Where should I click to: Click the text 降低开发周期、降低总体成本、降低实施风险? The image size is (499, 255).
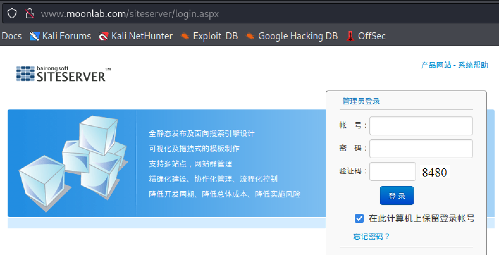click(x=225, y=194)
